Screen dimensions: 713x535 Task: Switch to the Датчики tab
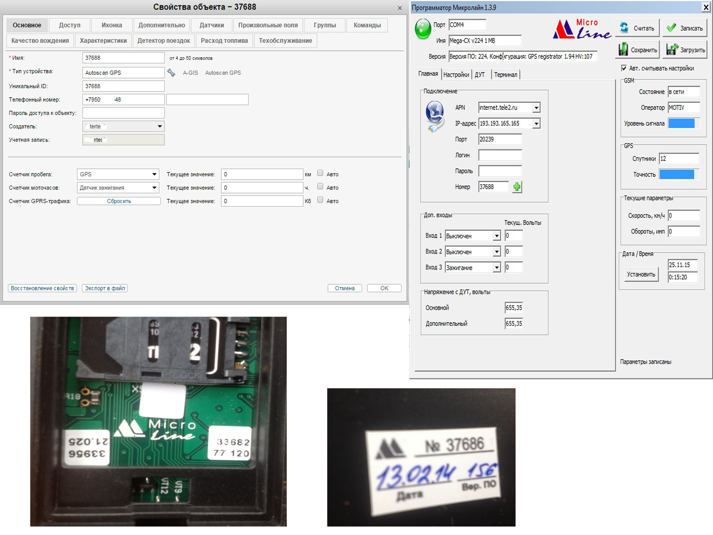[211, 25]
